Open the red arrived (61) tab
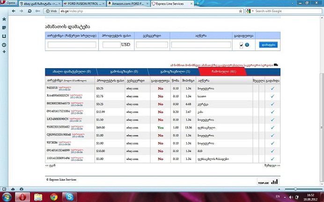Screen dimensions: 324x202 pos(222,72)
